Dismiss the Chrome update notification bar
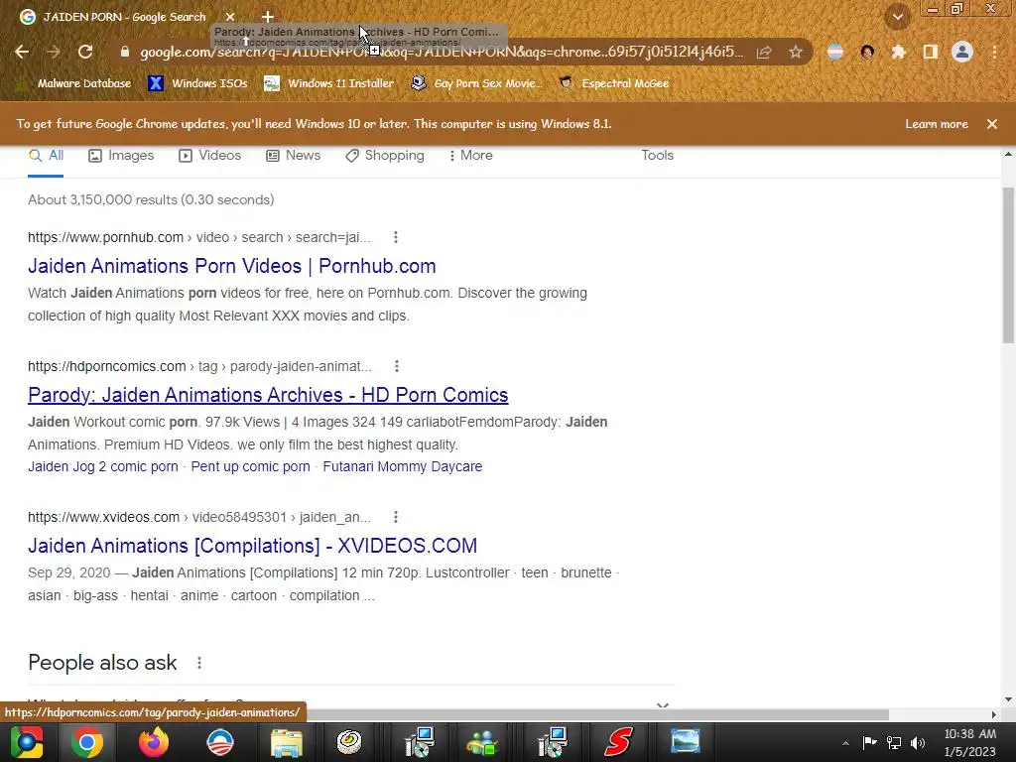 (x=992, y=124)
